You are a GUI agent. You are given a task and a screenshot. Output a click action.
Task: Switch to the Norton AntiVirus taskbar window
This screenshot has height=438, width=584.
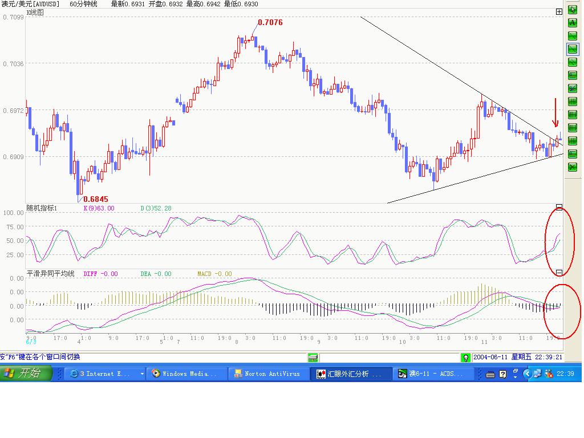(x=269, y=374)
